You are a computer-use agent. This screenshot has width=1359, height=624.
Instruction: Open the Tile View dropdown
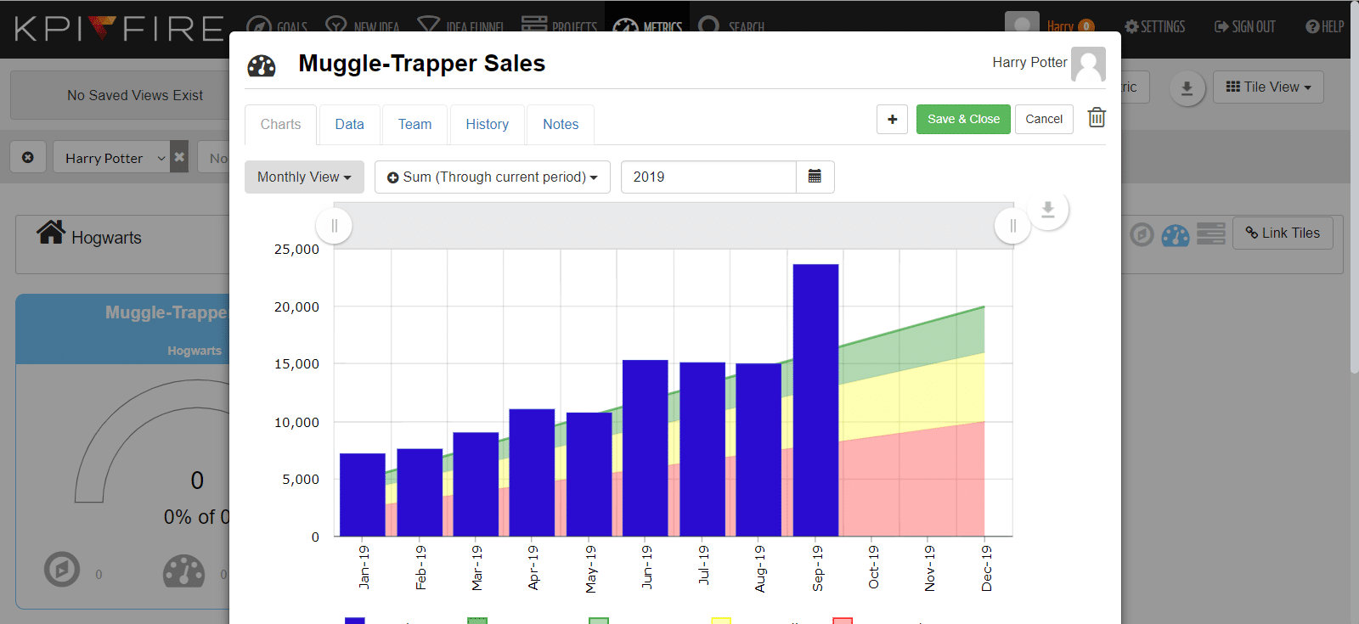coord(1268,87)
